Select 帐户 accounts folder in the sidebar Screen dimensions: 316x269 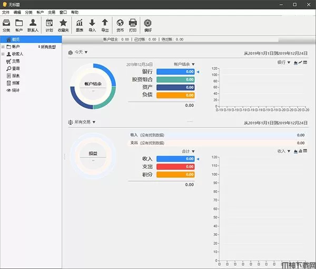coord(13,47)
